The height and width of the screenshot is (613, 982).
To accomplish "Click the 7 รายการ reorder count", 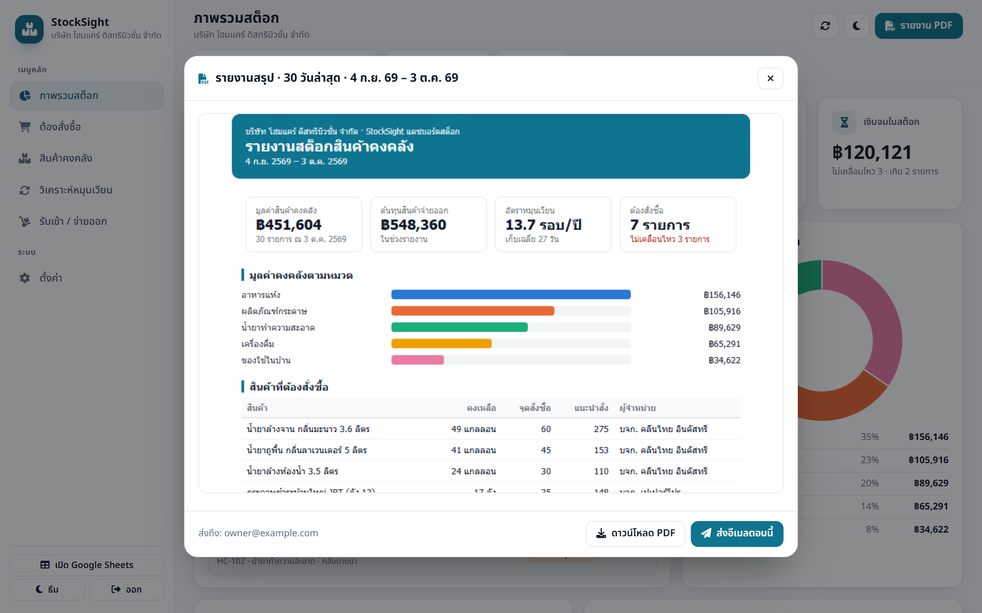I will point(660,225).
